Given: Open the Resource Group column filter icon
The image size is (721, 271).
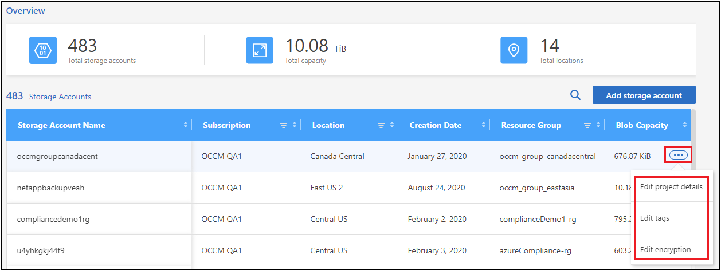Looking at the screenshot, I should coord(587,126).
